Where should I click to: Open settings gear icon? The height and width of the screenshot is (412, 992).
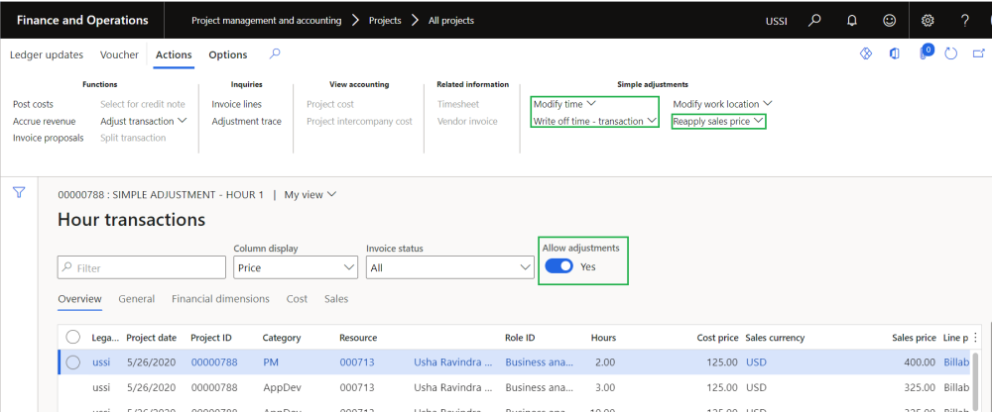[928, 20]
